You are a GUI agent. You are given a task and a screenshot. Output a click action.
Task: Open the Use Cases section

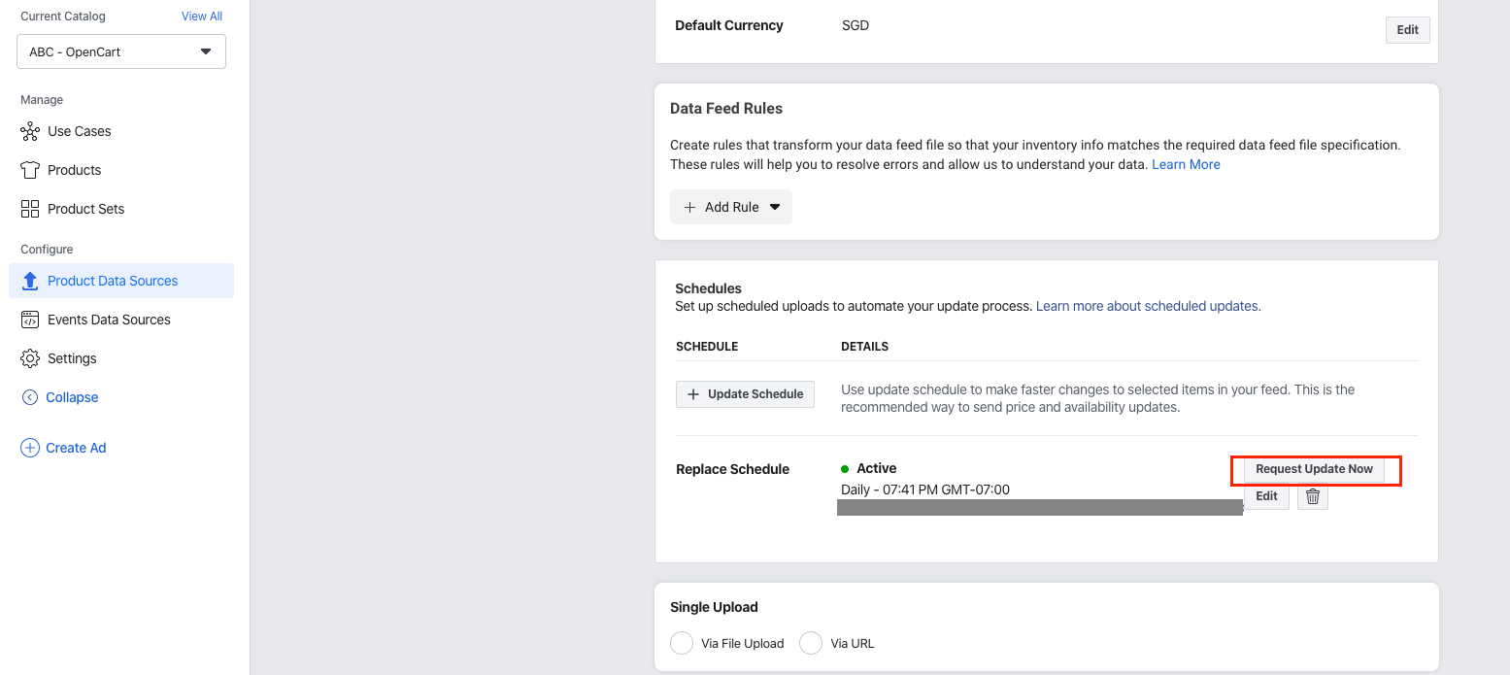pyautogui.click(x=78, y=131)
